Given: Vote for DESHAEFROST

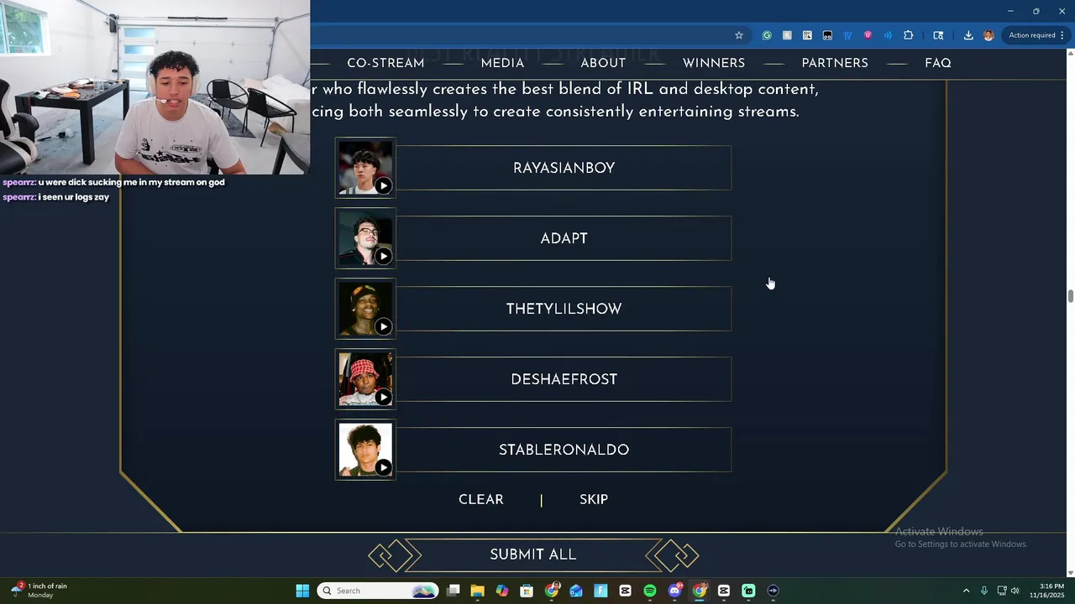Looking at the screenshot, I should [564, 379].
